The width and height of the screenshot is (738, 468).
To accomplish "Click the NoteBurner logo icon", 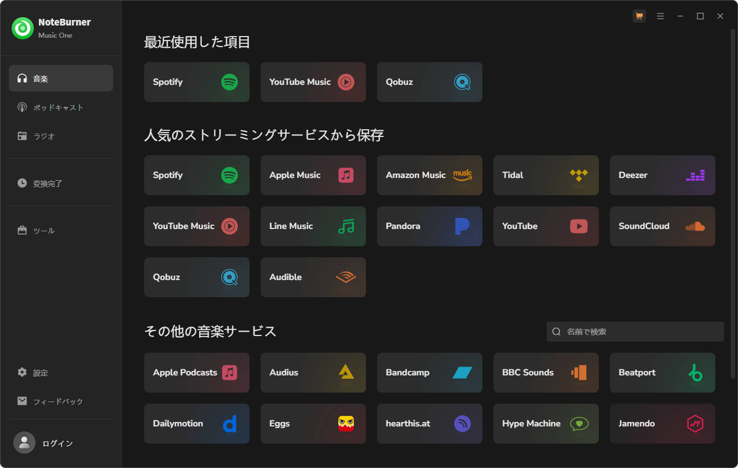I will [23, 28].
